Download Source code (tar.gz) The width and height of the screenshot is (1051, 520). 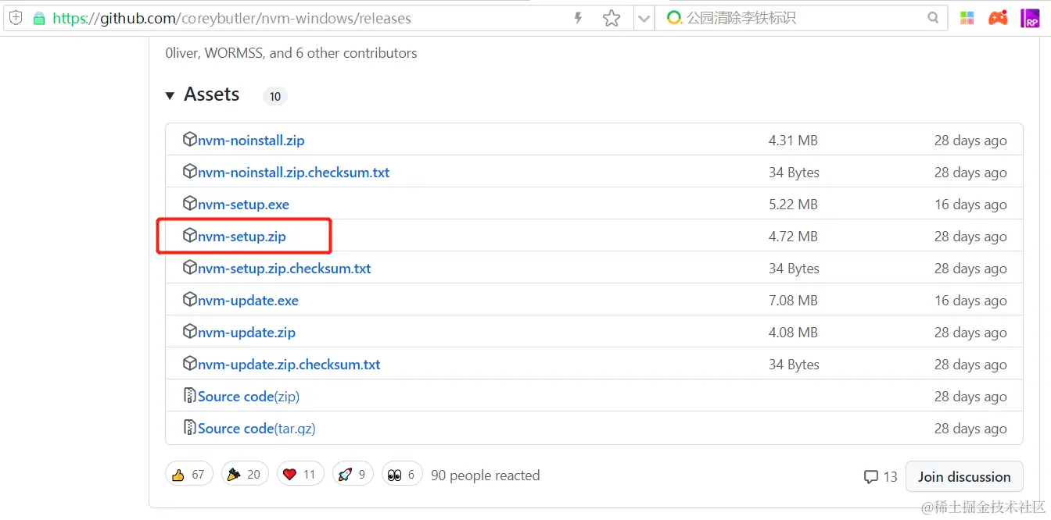(x=256, y=429)
